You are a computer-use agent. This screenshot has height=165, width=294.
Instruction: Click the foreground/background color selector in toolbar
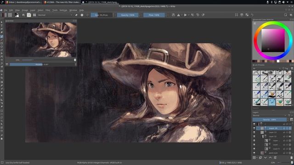coord(17,15)
